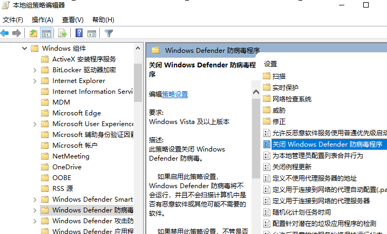Select the 随机化计划任务时间 setting text
This screenshot has width=387, height=234.
(x=301, y=212)
